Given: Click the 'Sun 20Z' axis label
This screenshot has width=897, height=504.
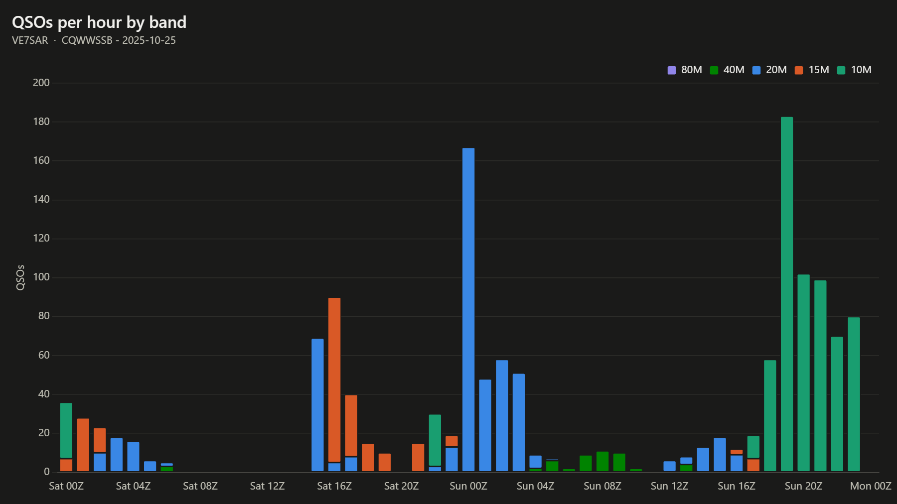Looking at the screenshot, I should (803, 486).
